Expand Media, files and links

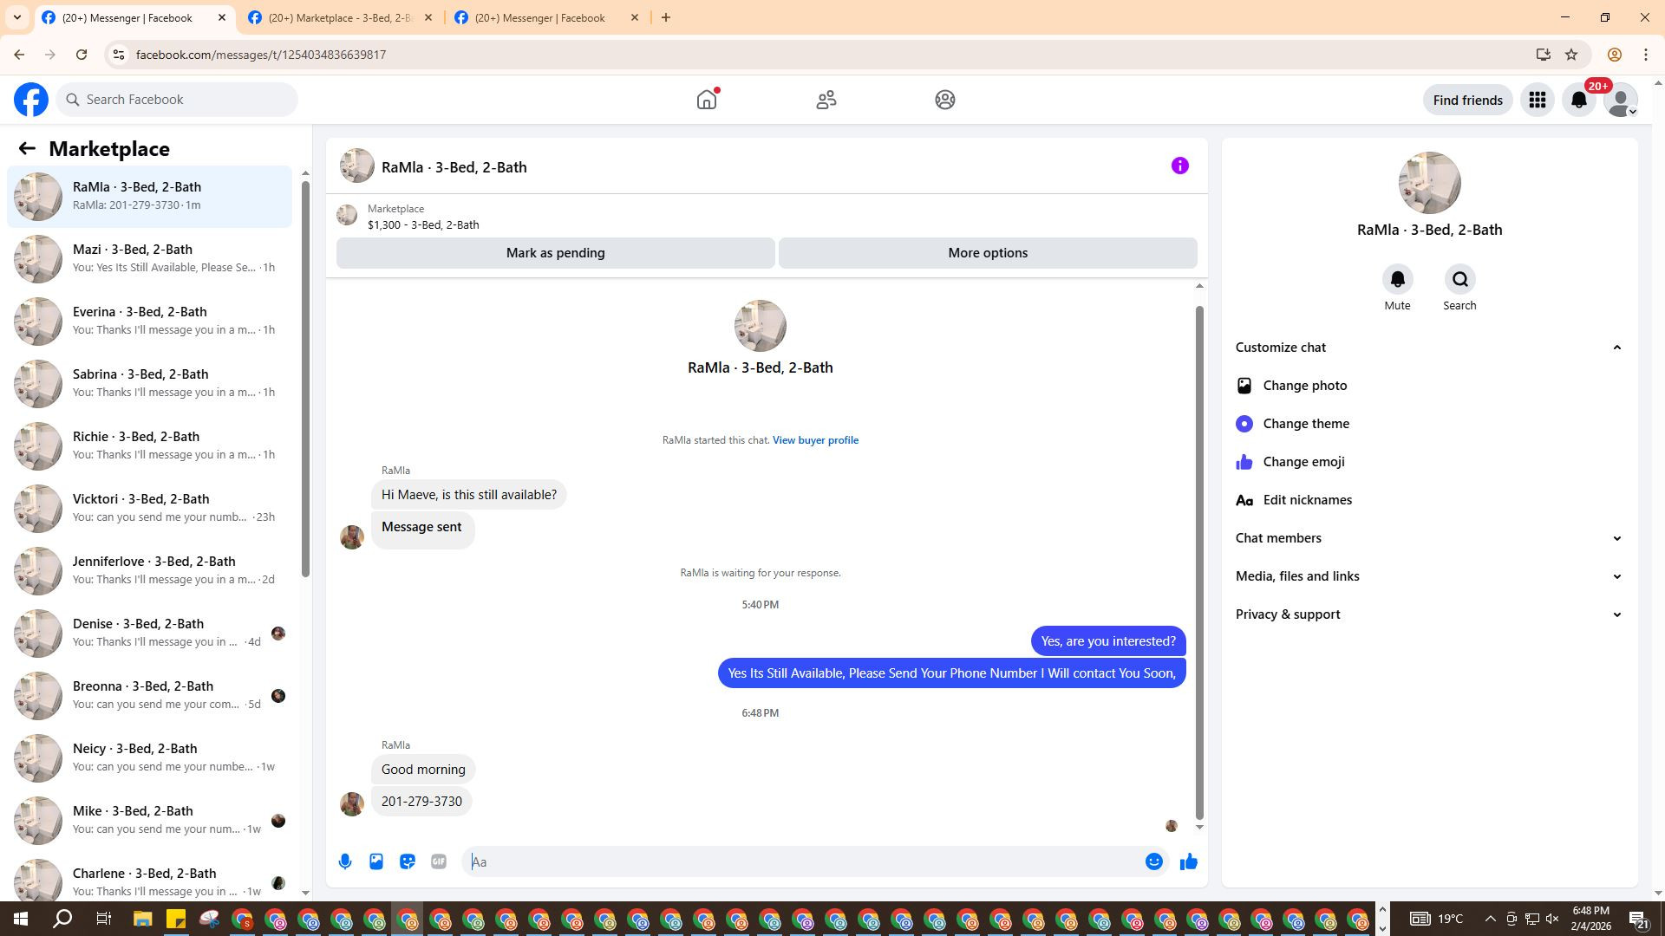1616,576
